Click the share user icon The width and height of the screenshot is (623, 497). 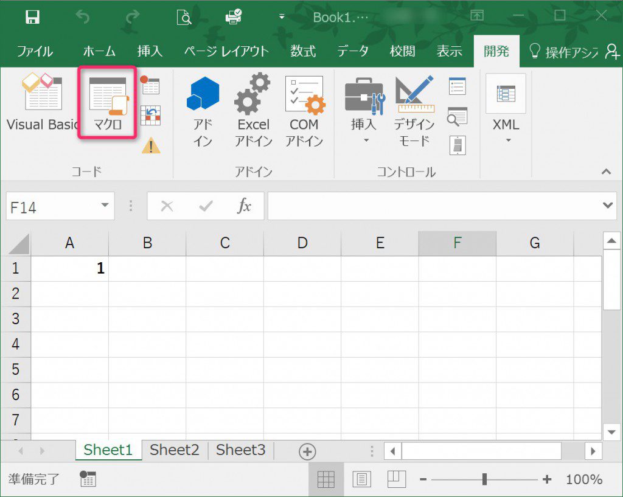[612, 52]
